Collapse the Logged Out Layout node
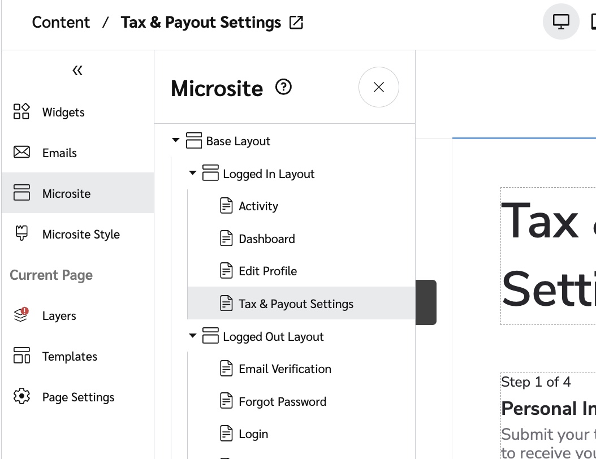This screenshot has width=596, height=459. tap(193, 336)
